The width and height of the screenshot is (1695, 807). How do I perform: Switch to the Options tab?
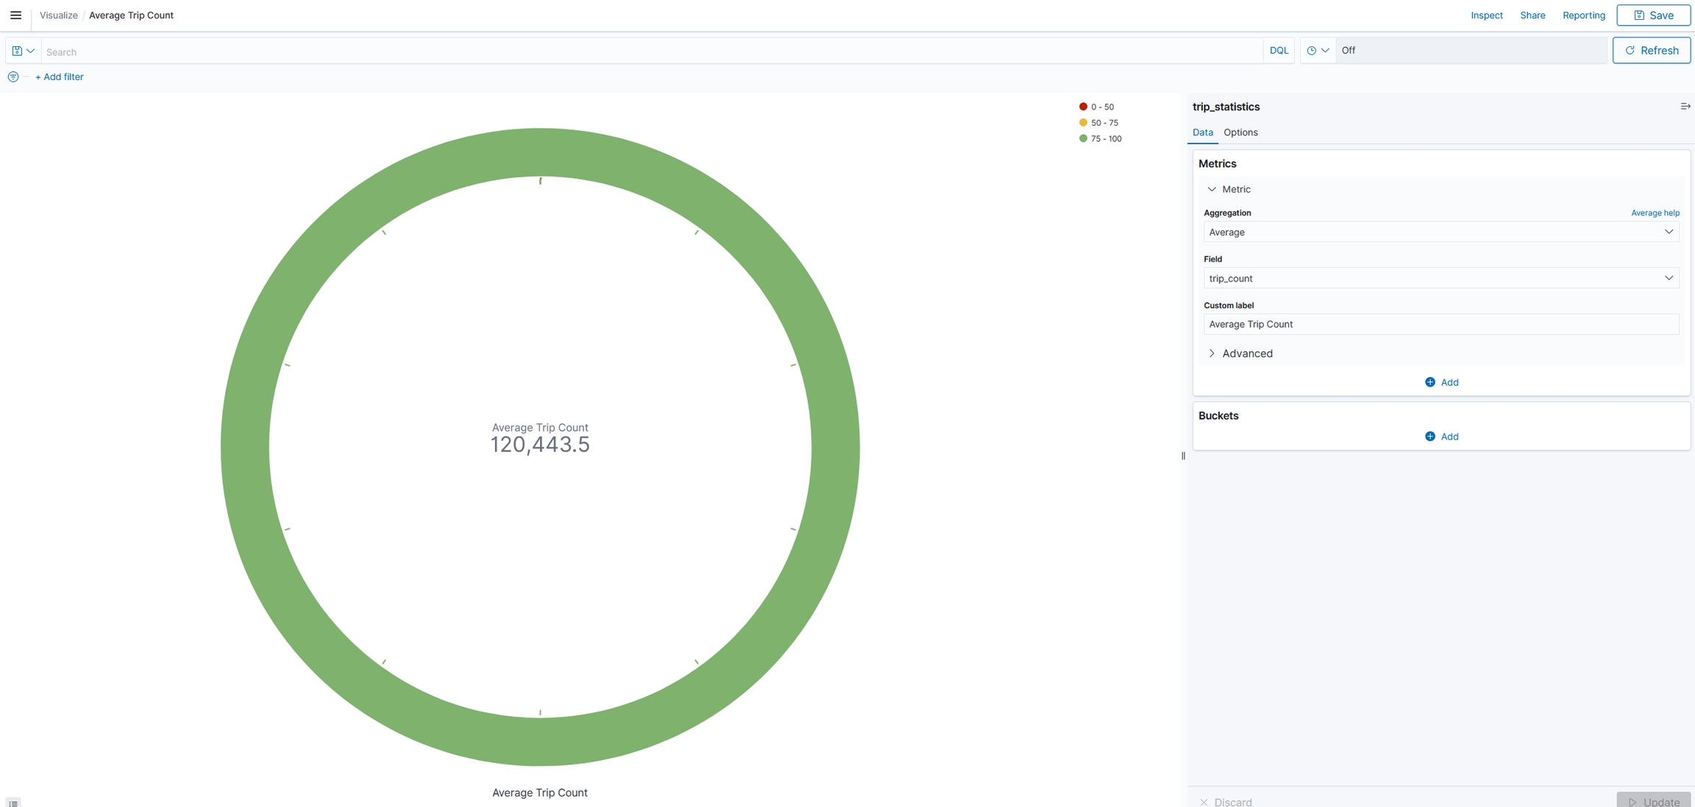coord(1240,132)
